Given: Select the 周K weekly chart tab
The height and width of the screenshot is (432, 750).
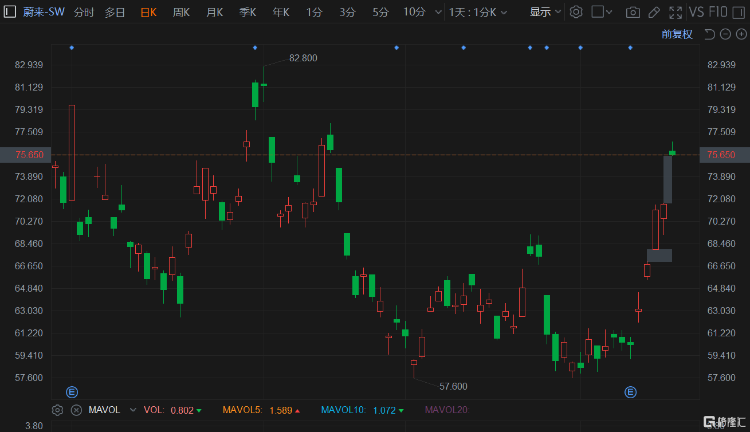Looking at the screenshot, I should (x=182, y=12).
